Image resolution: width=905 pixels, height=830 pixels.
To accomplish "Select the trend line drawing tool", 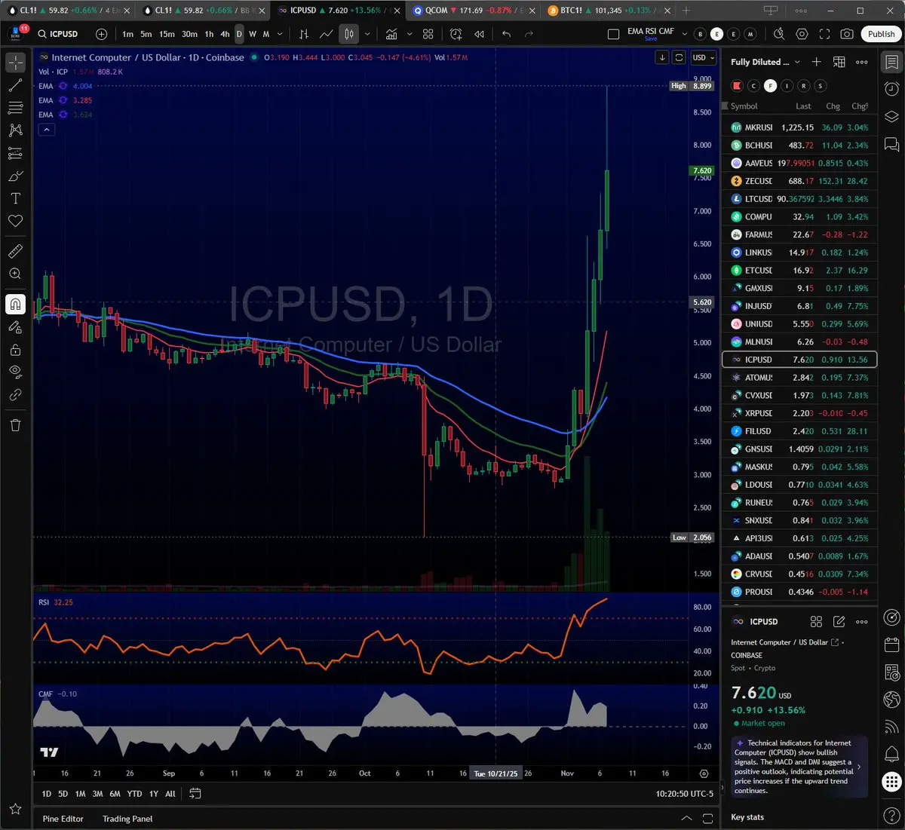I will click(x=15, y=86).
